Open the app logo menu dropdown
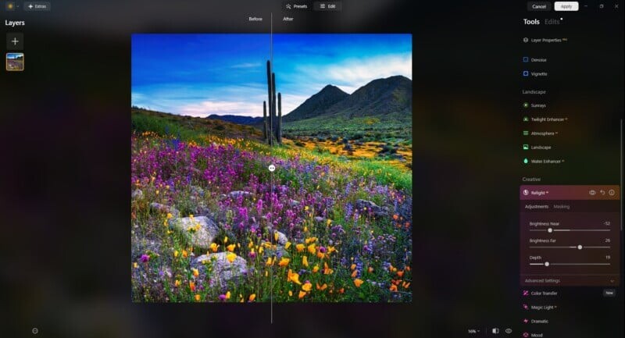The width and height of the screenshot is (625, 338). pos(12,6)
